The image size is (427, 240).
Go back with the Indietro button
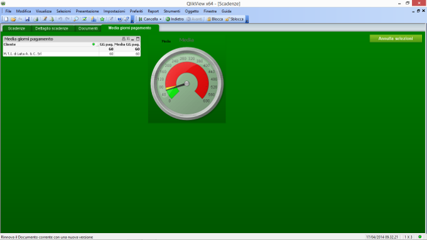point(175,19)
